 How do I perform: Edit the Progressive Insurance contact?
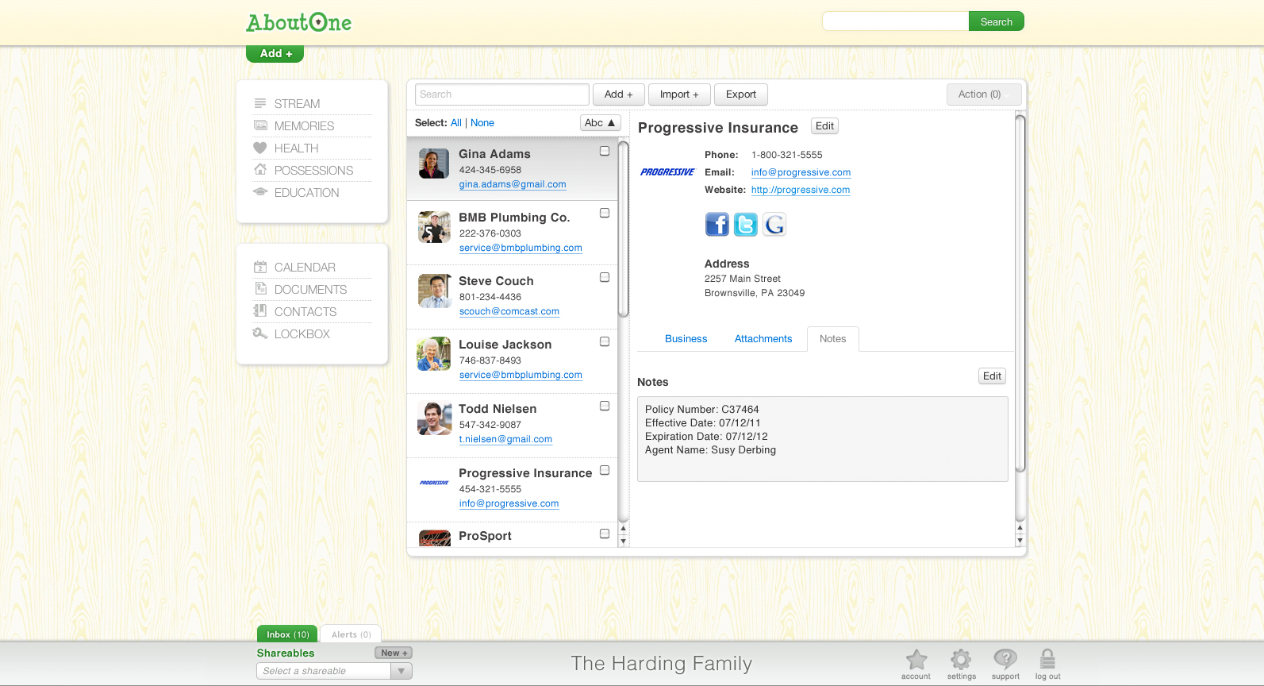(x=825, y=126)
